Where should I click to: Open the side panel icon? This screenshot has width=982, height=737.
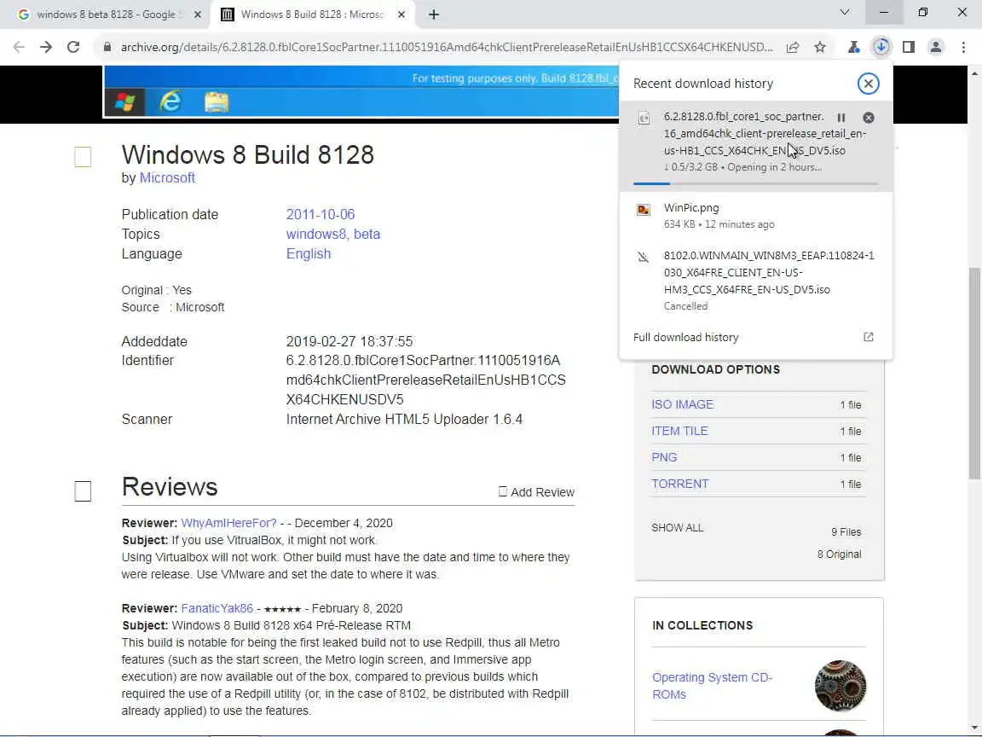(x=908, y=47)
